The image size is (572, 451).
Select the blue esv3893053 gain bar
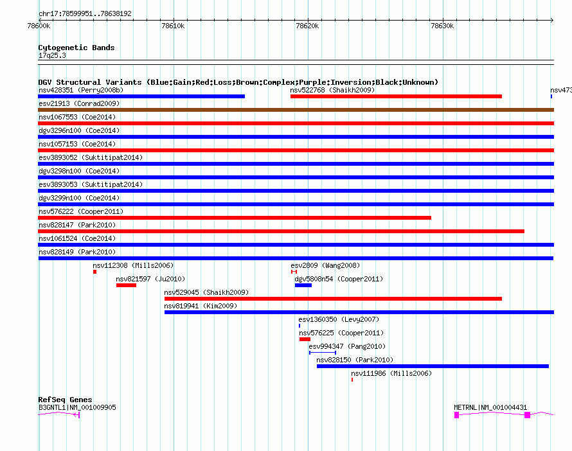click(296, 191)
